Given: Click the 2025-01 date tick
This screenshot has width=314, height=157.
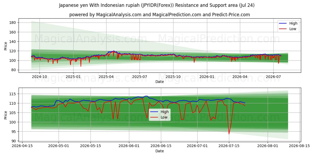Looking at the screenshot, I should 73,76.
